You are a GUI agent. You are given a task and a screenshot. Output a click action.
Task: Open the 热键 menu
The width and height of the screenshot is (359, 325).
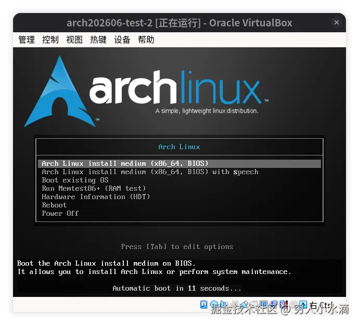coord(98,40)
